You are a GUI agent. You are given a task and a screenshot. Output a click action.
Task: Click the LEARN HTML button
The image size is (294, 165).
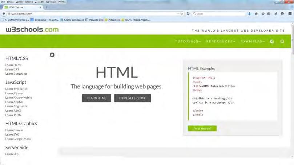[97, 98]
